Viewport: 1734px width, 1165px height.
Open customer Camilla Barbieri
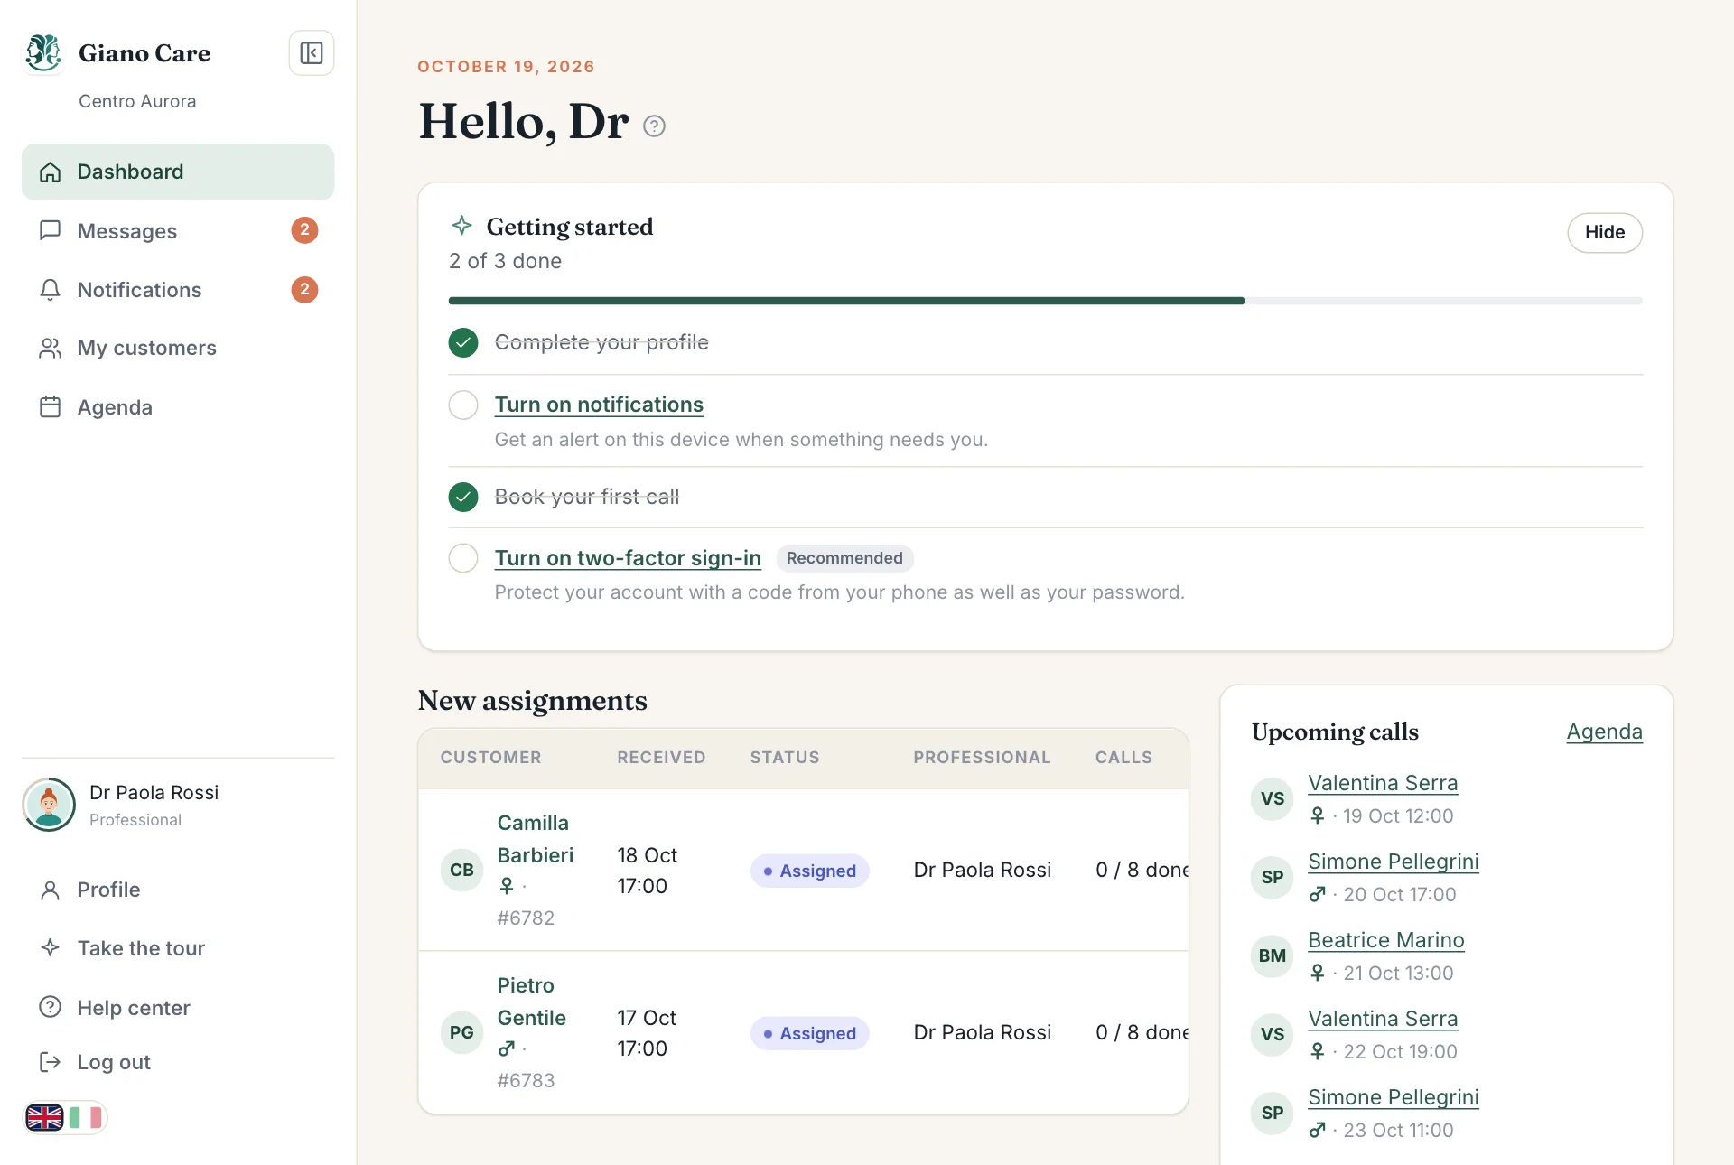[535, 839]
